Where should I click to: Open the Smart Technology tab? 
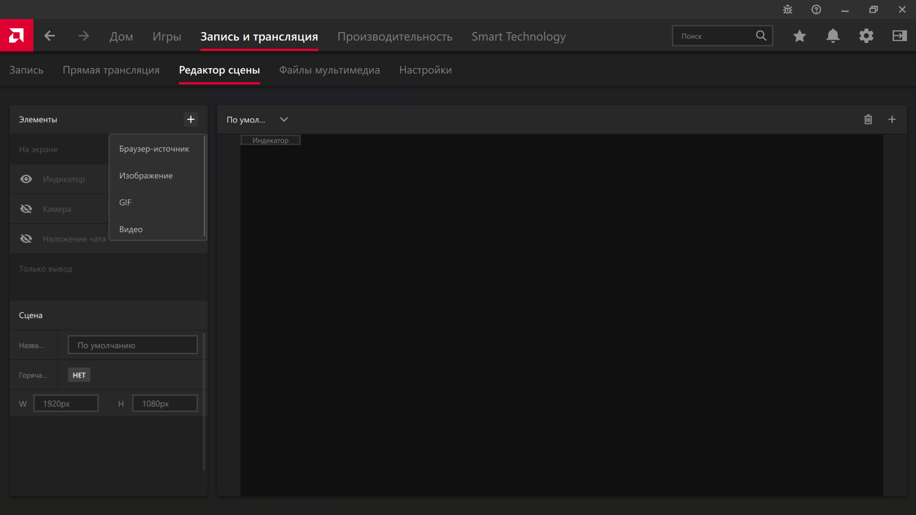click(519, 36)
